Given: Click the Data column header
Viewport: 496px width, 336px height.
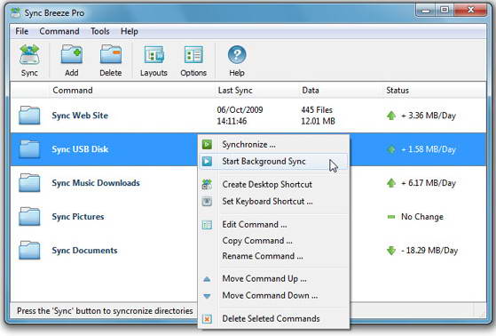Looking at the screenshot, I should coord(311,91).
